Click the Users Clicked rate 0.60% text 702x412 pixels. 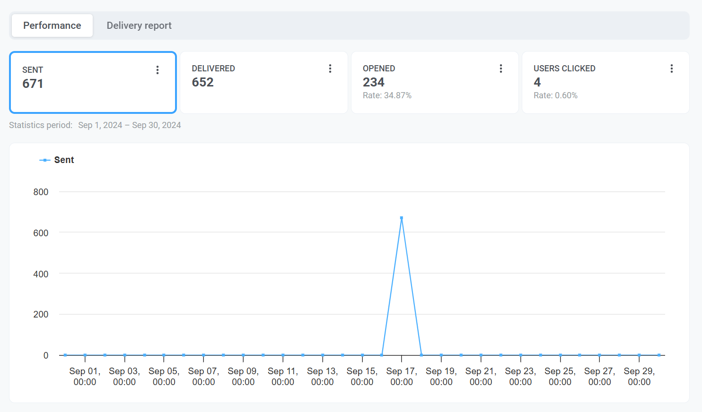tap(555, 95)
